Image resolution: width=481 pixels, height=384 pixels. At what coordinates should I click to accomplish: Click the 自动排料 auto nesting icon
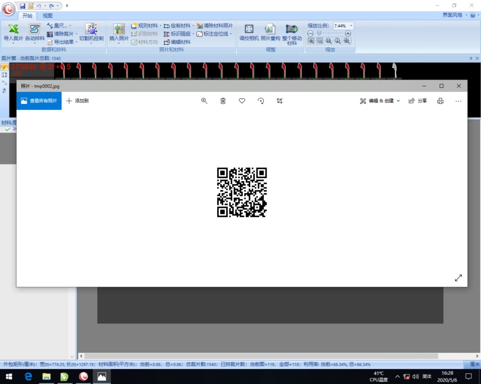(35, 32)
